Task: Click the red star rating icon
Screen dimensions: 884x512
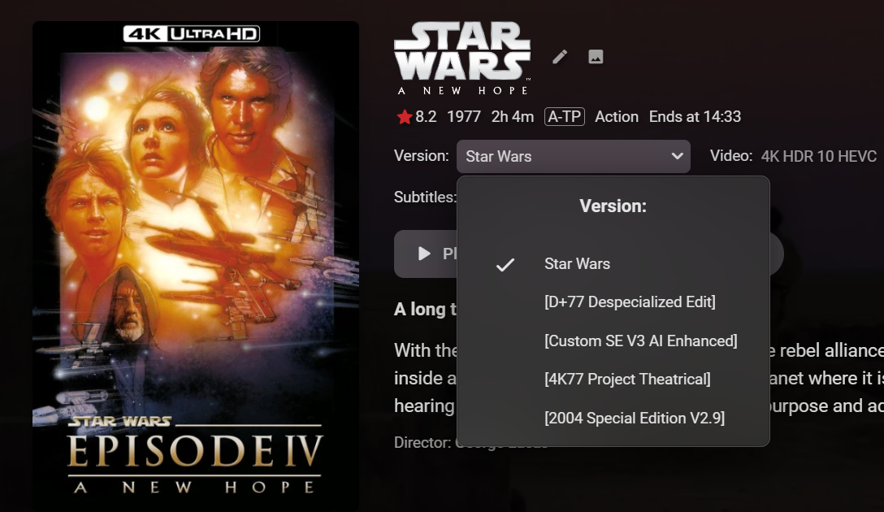Action: coord(405,117)
